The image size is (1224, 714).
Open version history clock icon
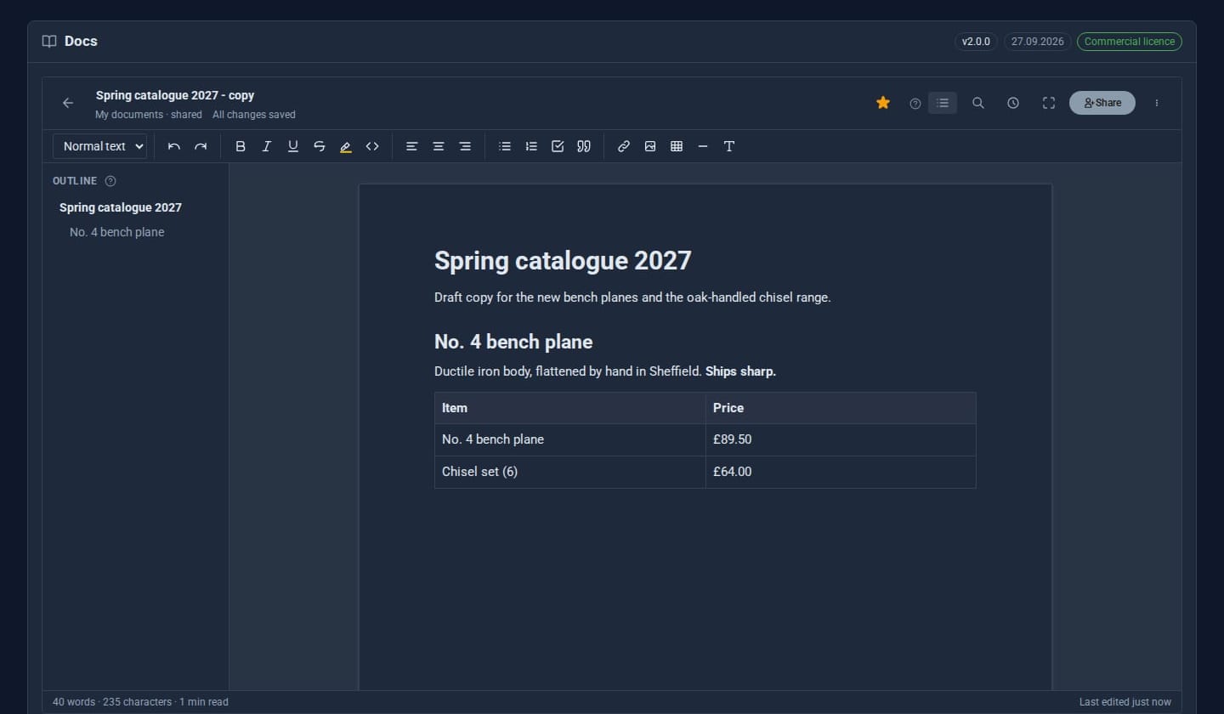tap(1013, 103)
